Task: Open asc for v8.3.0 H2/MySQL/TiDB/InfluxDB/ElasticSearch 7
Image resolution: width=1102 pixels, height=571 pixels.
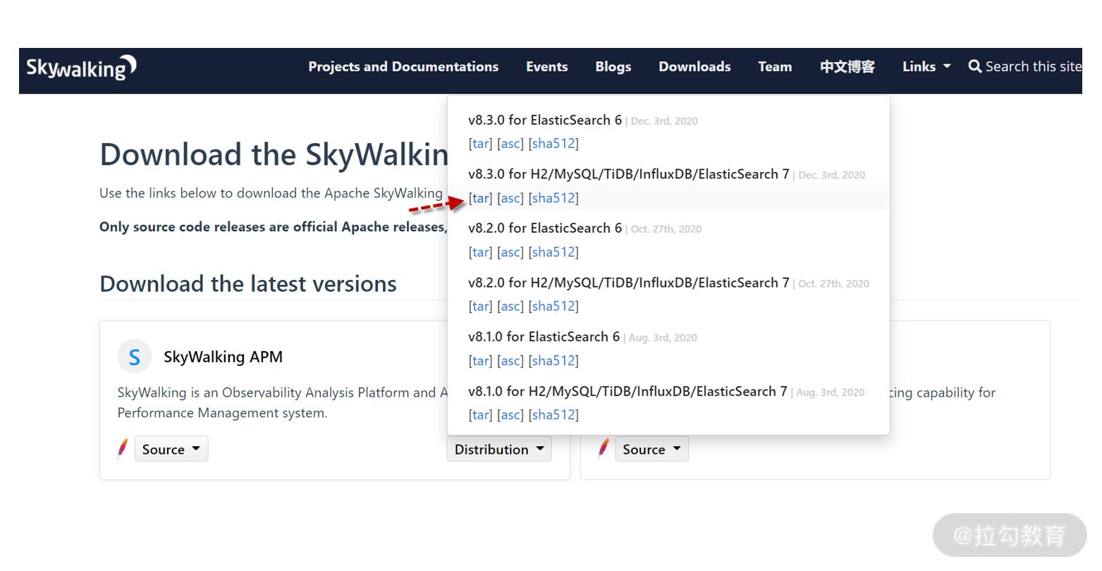Action: pos(511,198)
